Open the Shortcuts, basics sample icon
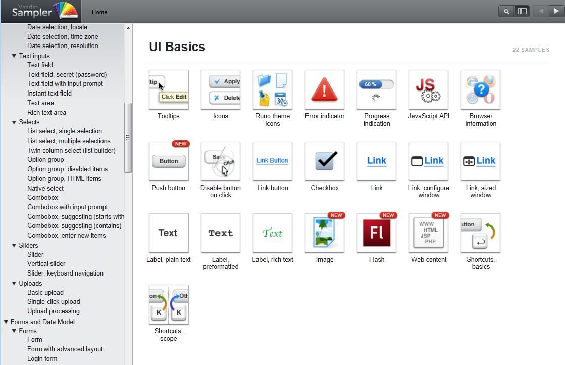 click(x=481, y=233)
